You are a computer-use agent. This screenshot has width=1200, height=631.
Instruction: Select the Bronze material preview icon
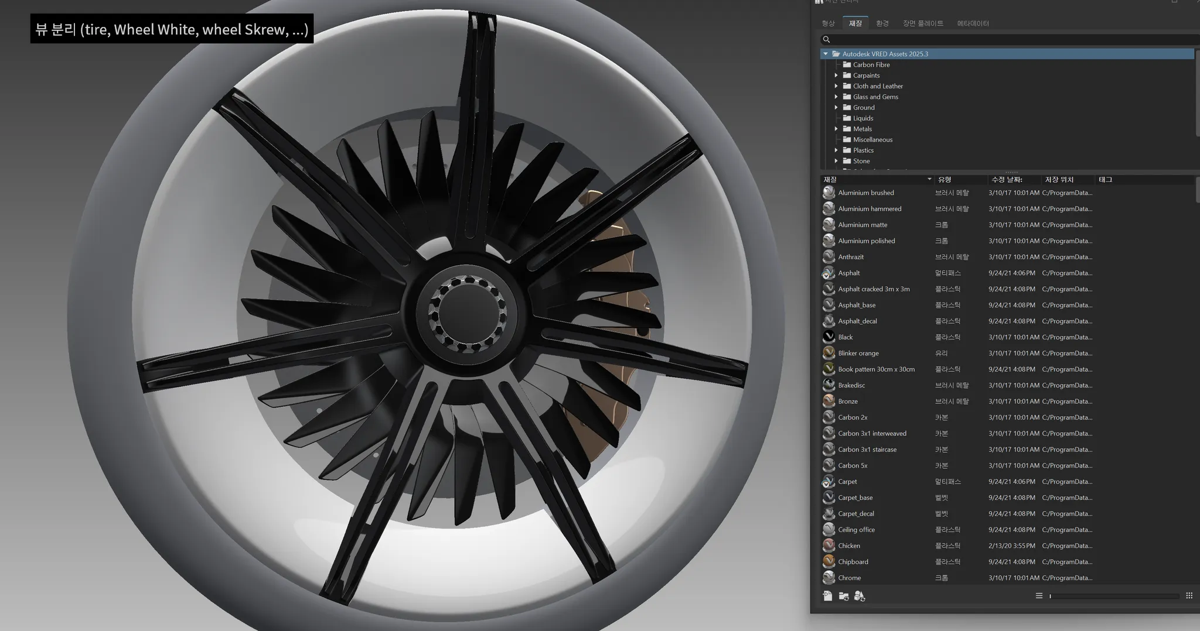(829, 402)
